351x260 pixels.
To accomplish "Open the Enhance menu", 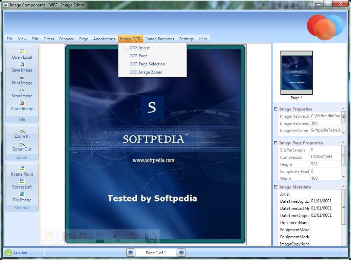I will click(x=66, y=39).
